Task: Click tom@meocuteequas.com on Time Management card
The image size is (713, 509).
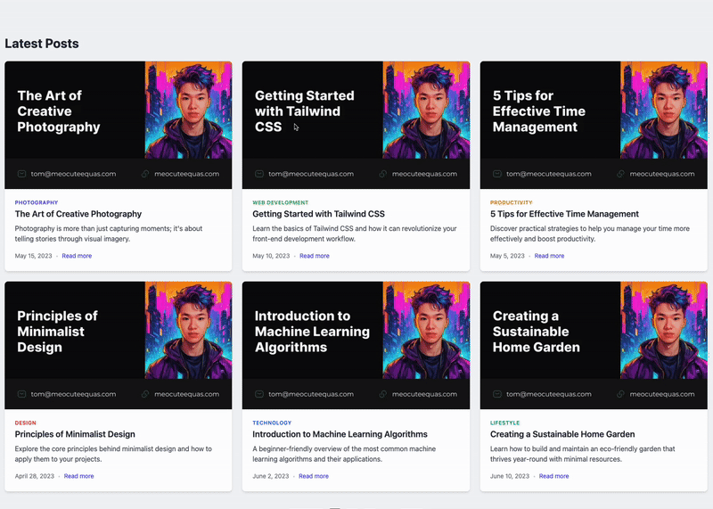Action: pos(549,174)
